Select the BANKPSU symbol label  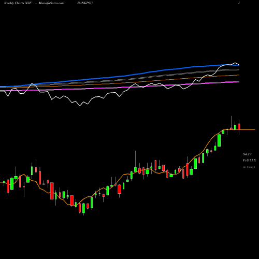pyautogui.click(x=85, y=3)
